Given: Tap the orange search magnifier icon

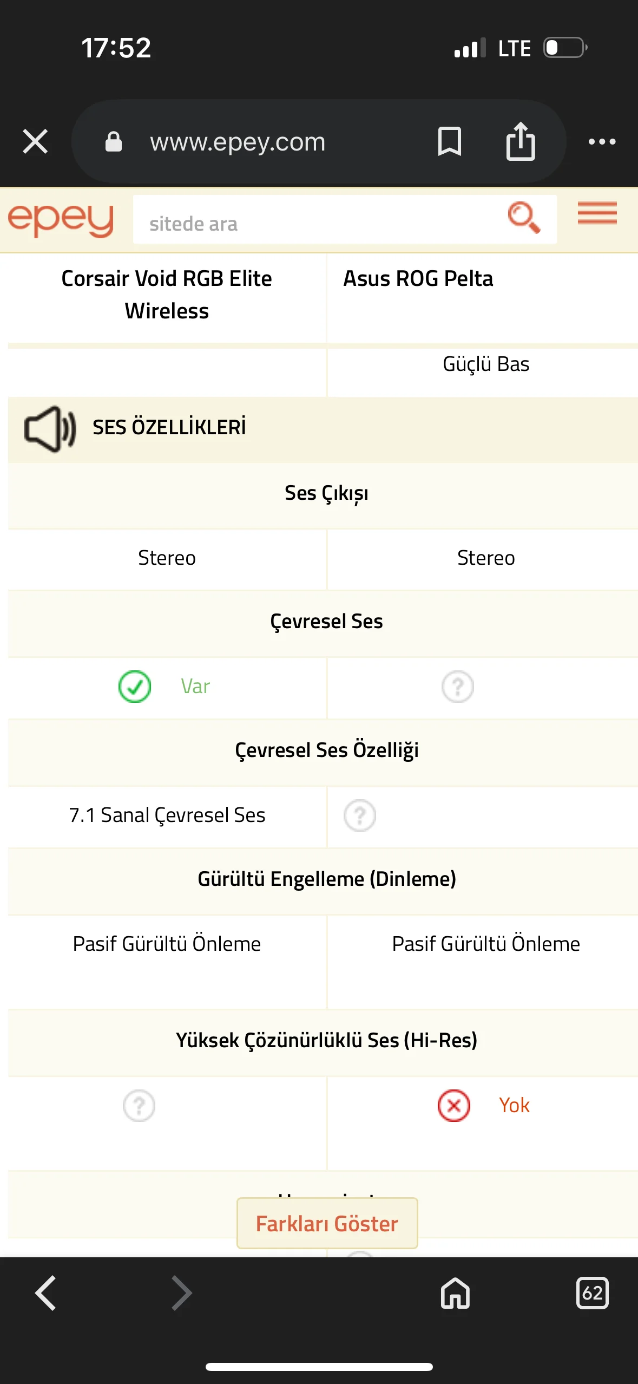Looking at the screenshot, I should pos(523,218).
